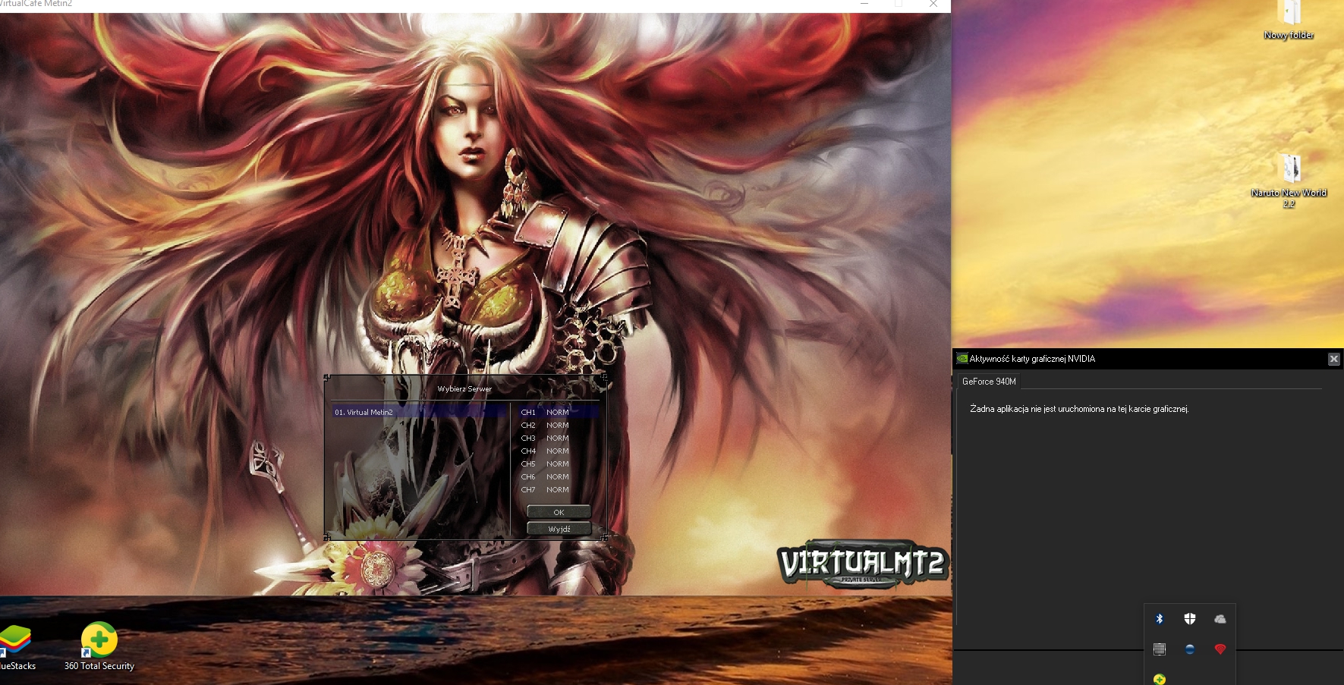Image resolution: width=1344 pixels, height=685 pixels.
Task: Click the 360 Total Security tray icon
Action: 1160,679
